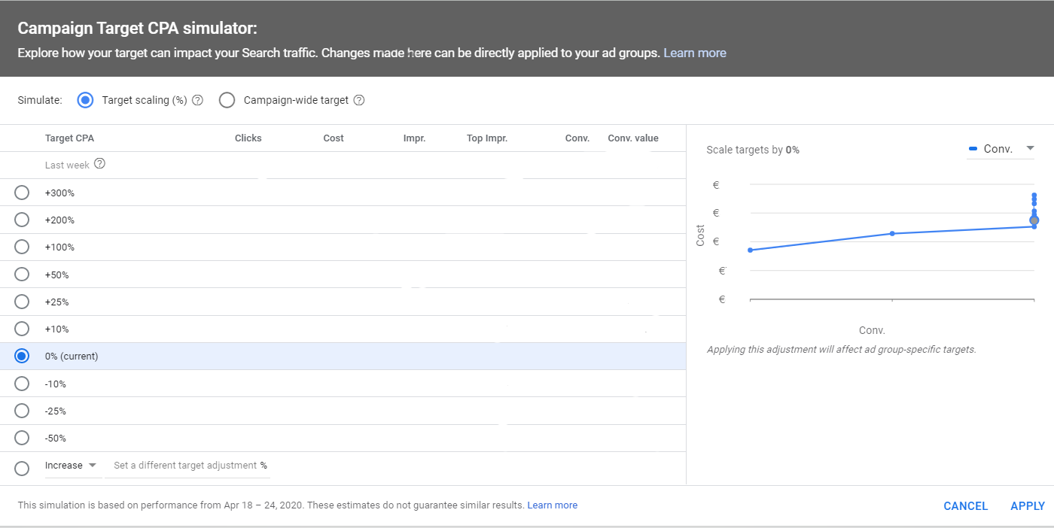Screen dimensions: 1054x528
Task: Select the custom adjustment radio button
Action: tap(22, 469)
